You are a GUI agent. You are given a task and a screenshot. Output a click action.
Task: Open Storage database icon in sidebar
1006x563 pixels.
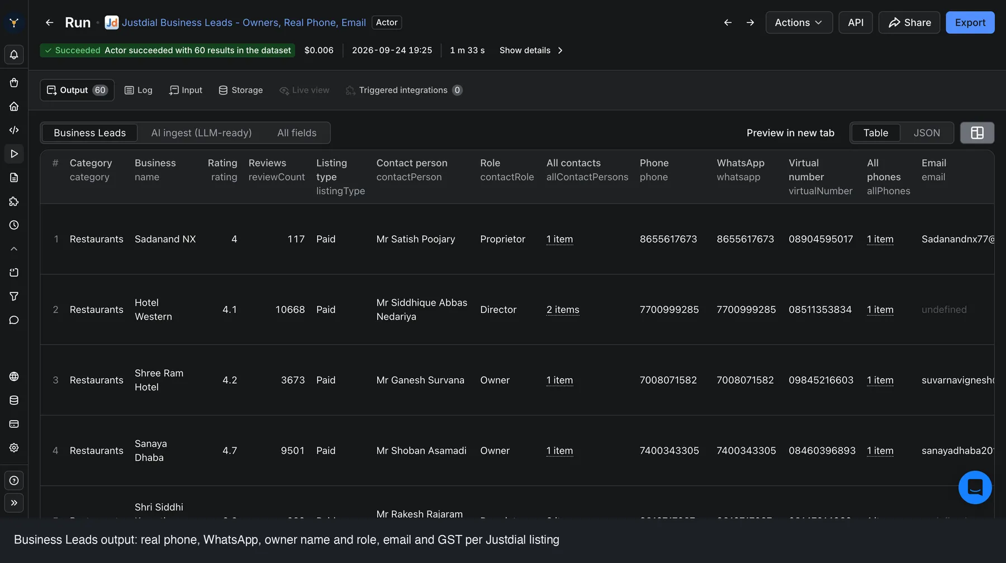[14, 400]
